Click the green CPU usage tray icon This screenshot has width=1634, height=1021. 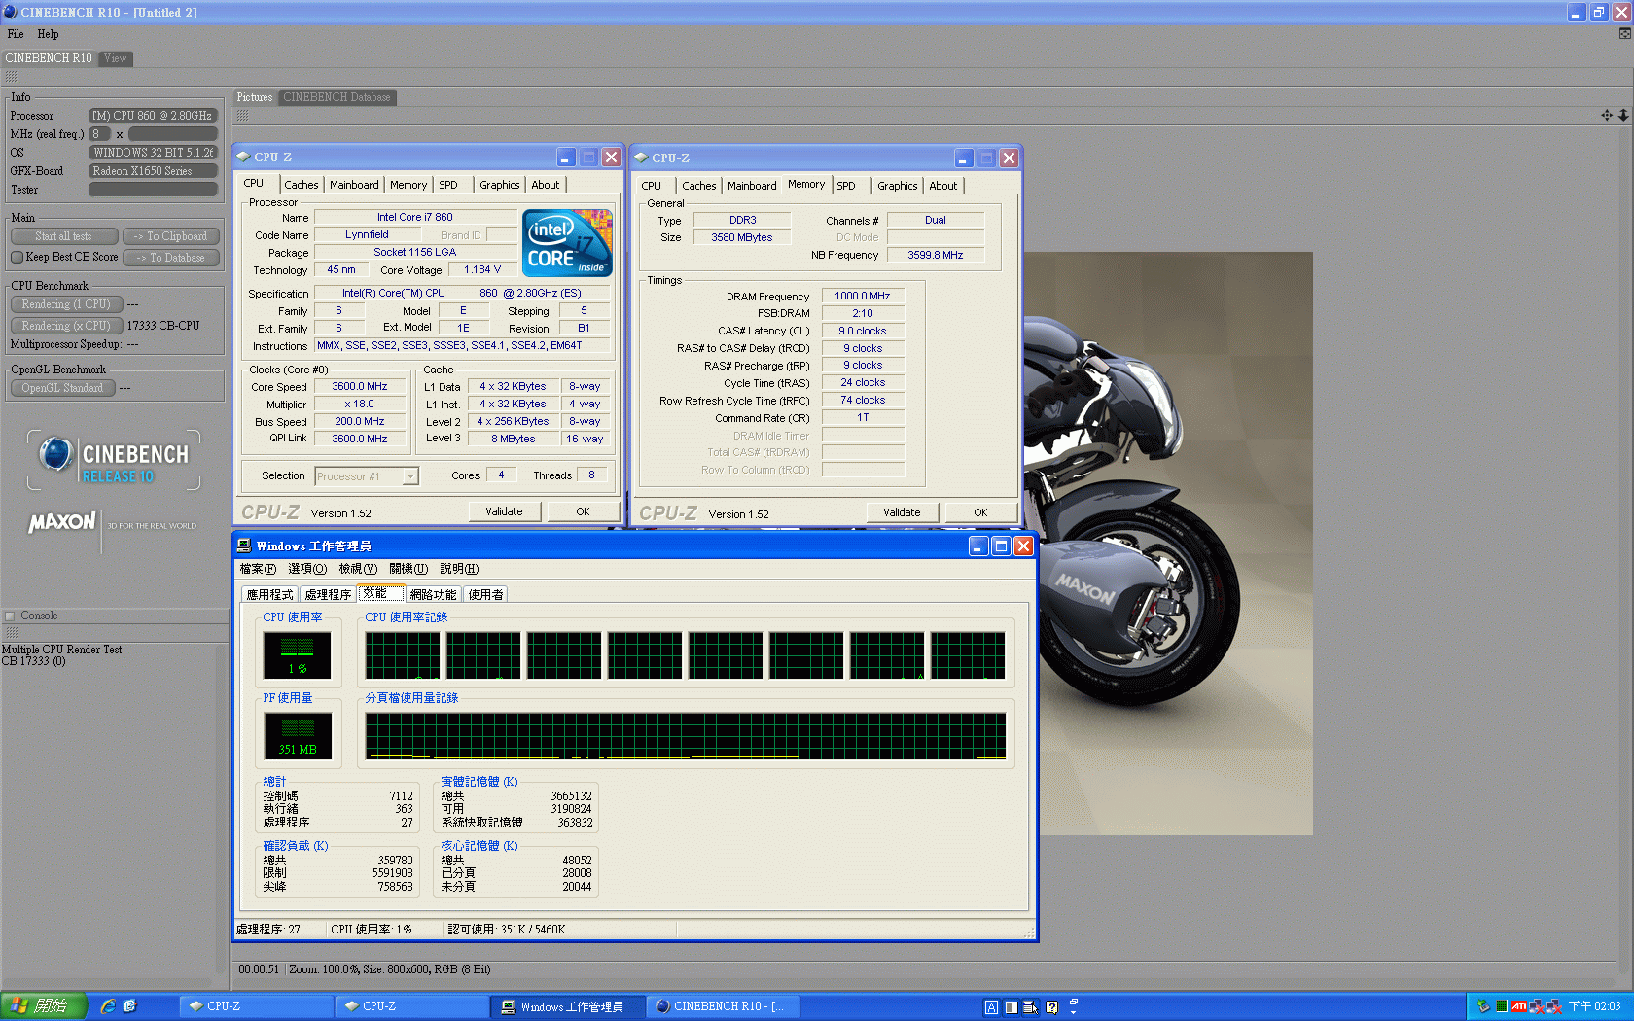(x=1502, y=1006)
